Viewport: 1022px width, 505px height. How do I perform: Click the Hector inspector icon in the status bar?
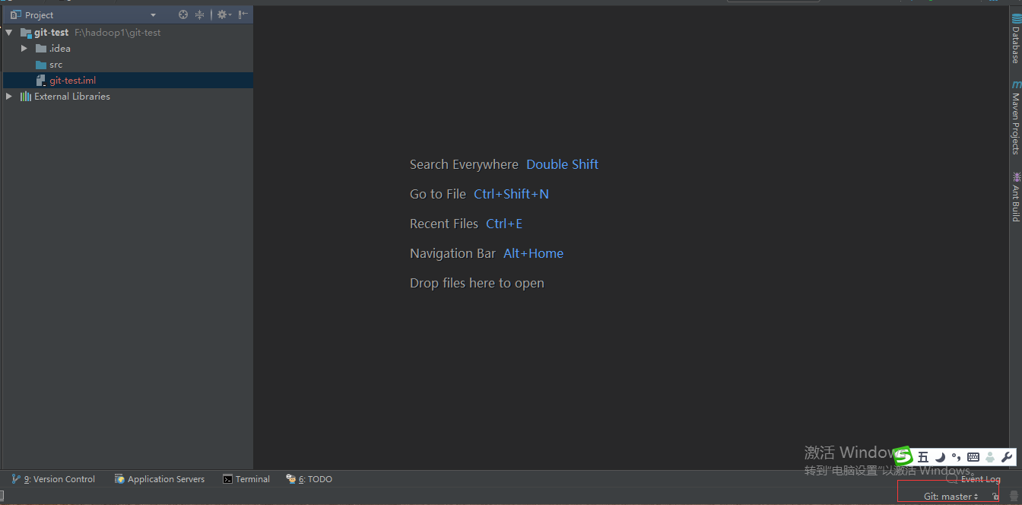pyautogui.click(x=1014, y=497)
